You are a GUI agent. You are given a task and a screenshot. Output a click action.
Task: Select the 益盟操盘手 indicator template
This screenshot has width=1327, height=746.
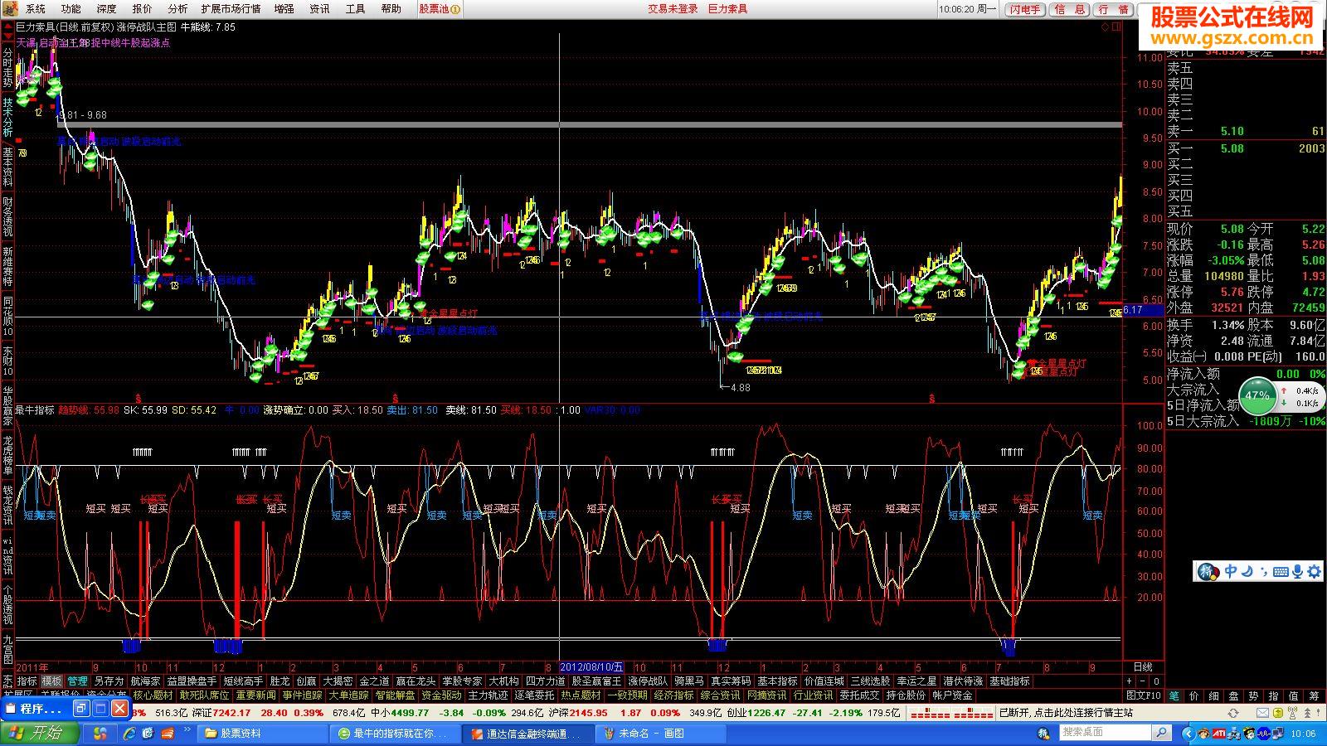coord(192,681)
